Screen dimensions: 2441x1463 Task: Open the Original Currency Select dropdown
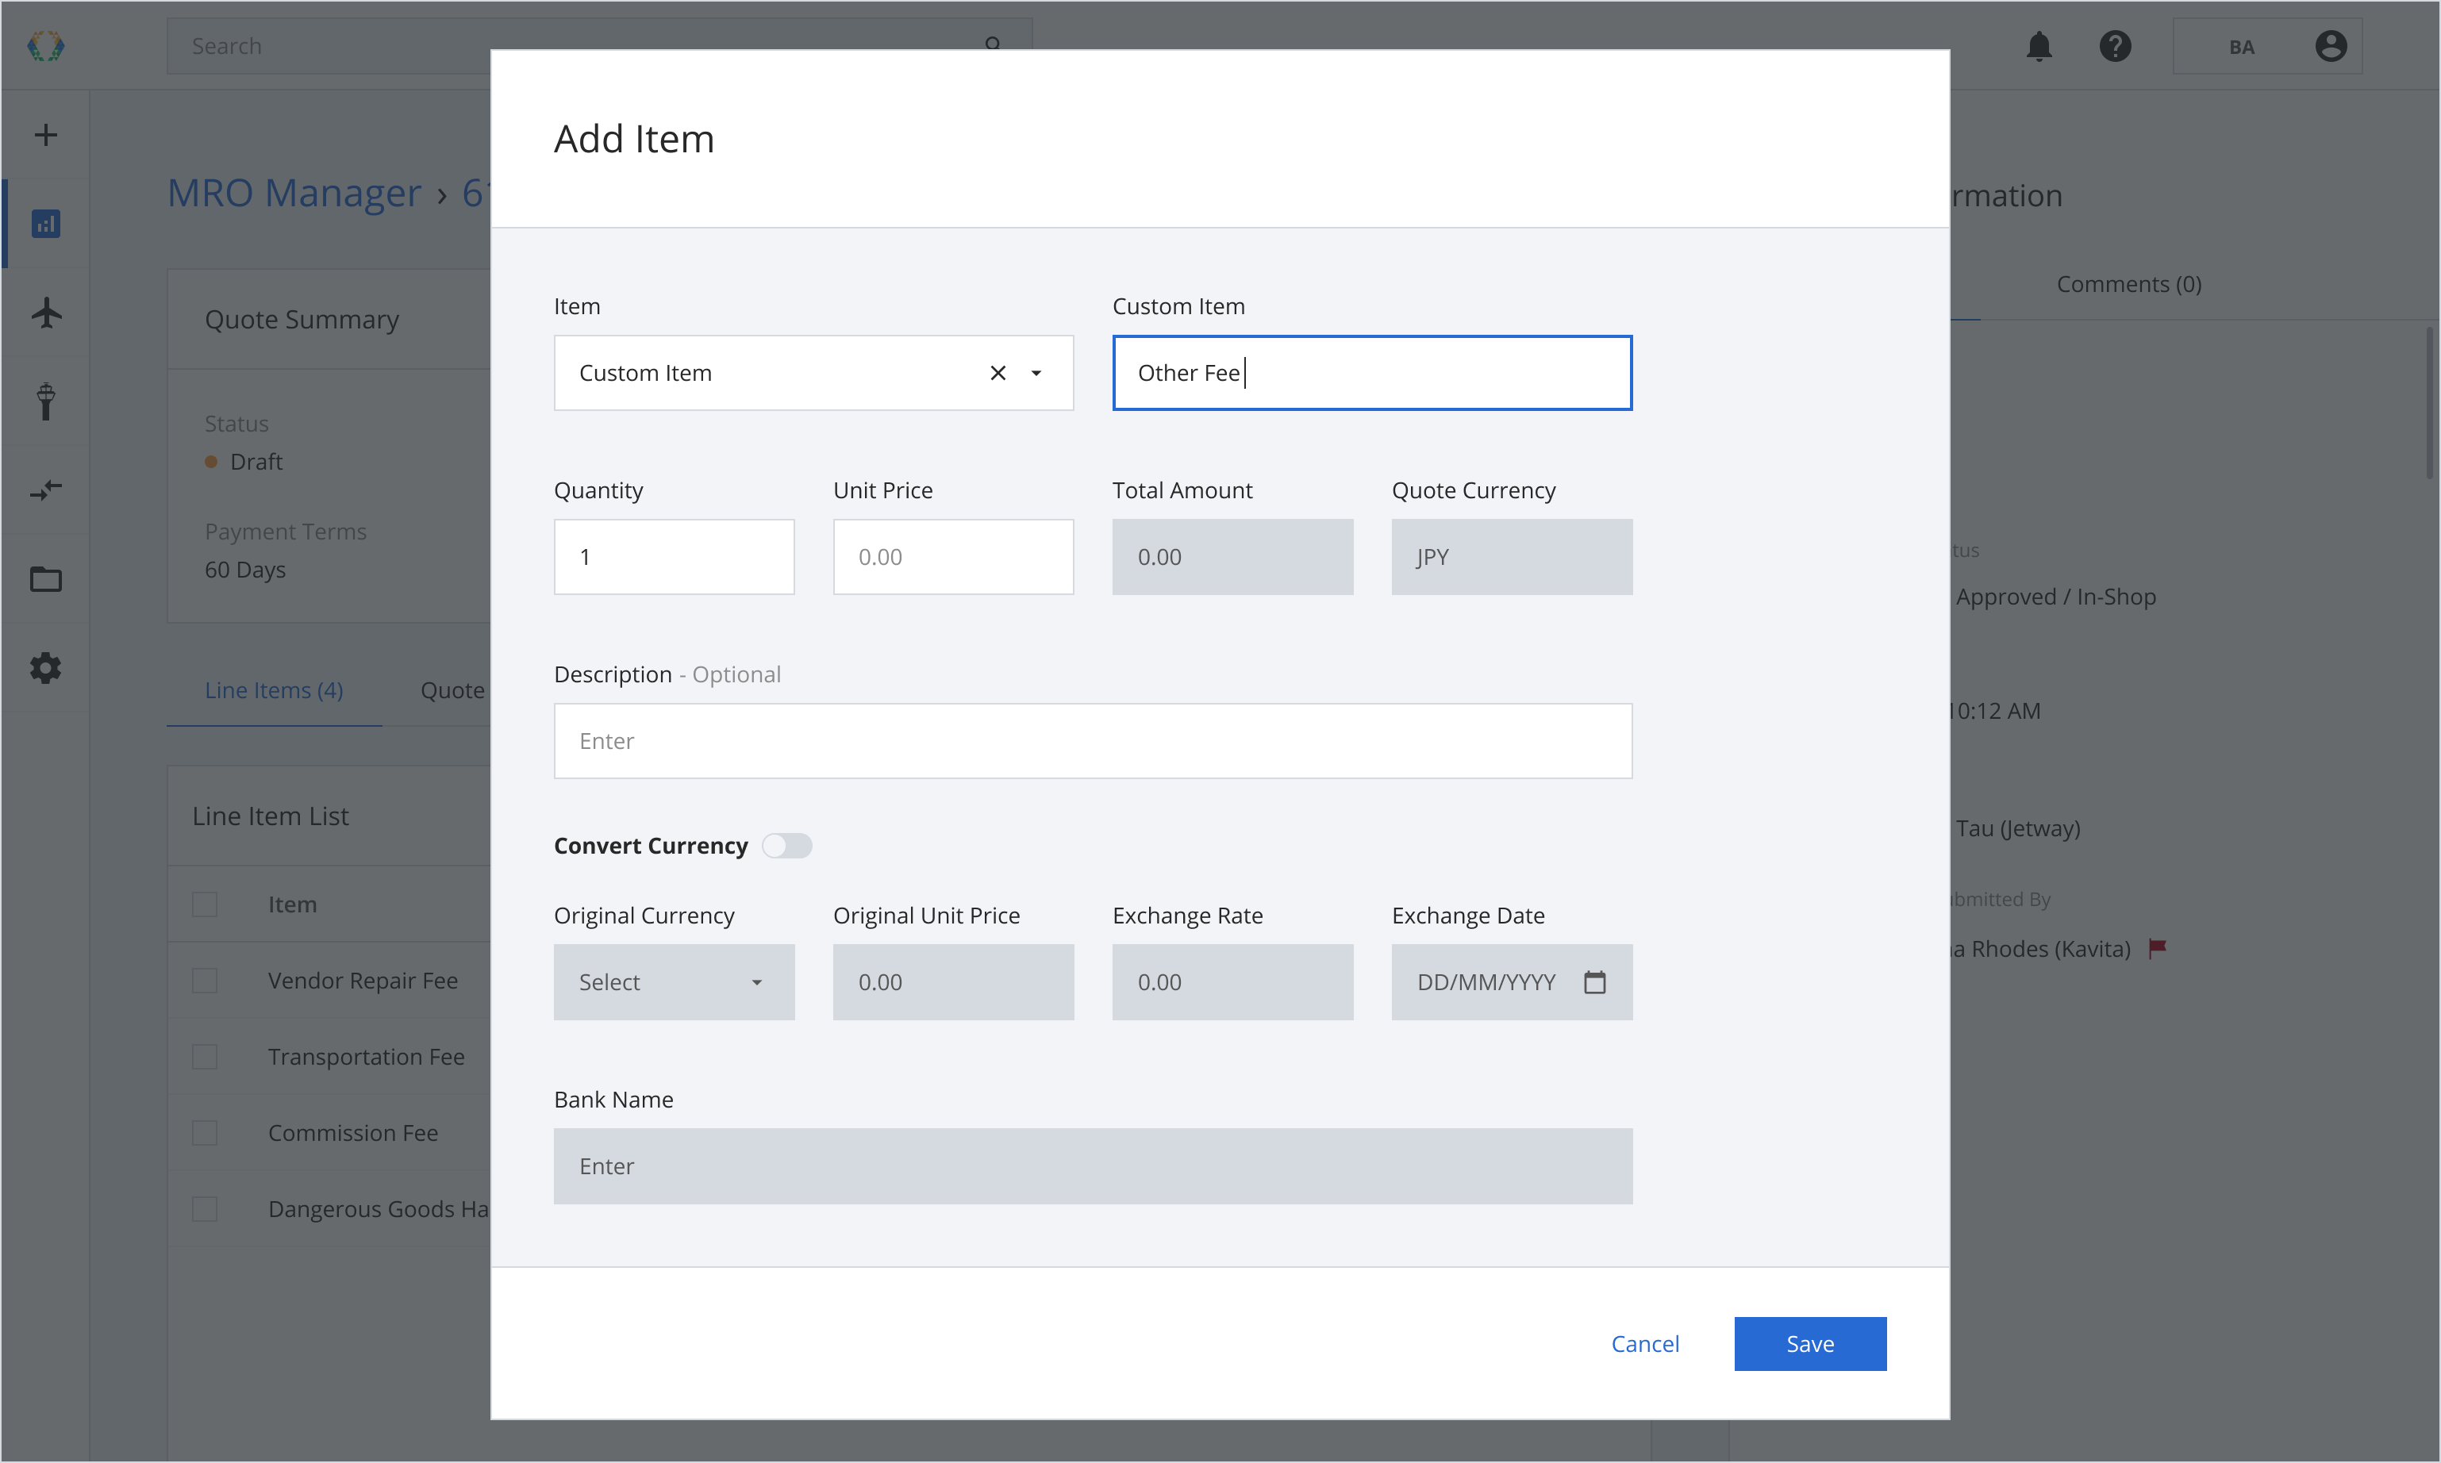[x=675, y=982]
